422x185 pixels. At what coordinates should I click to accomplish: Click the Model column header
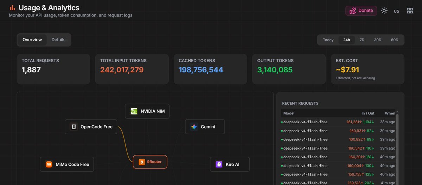pyautogui.click(x=289, y=113)
